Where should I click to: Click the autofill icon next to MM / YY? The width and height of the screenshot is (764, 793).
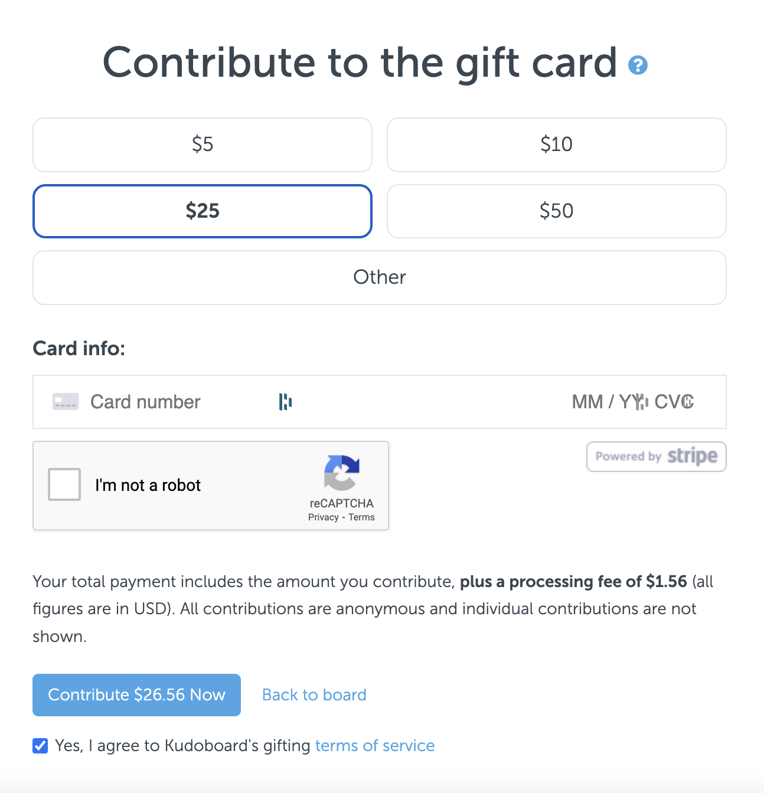(642, 402)
